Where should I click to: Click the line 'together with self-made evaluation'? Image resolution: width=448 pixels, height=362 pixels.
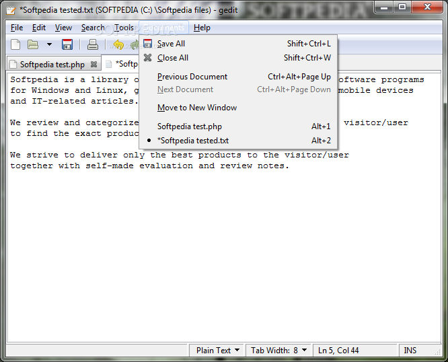pos(102,166)
